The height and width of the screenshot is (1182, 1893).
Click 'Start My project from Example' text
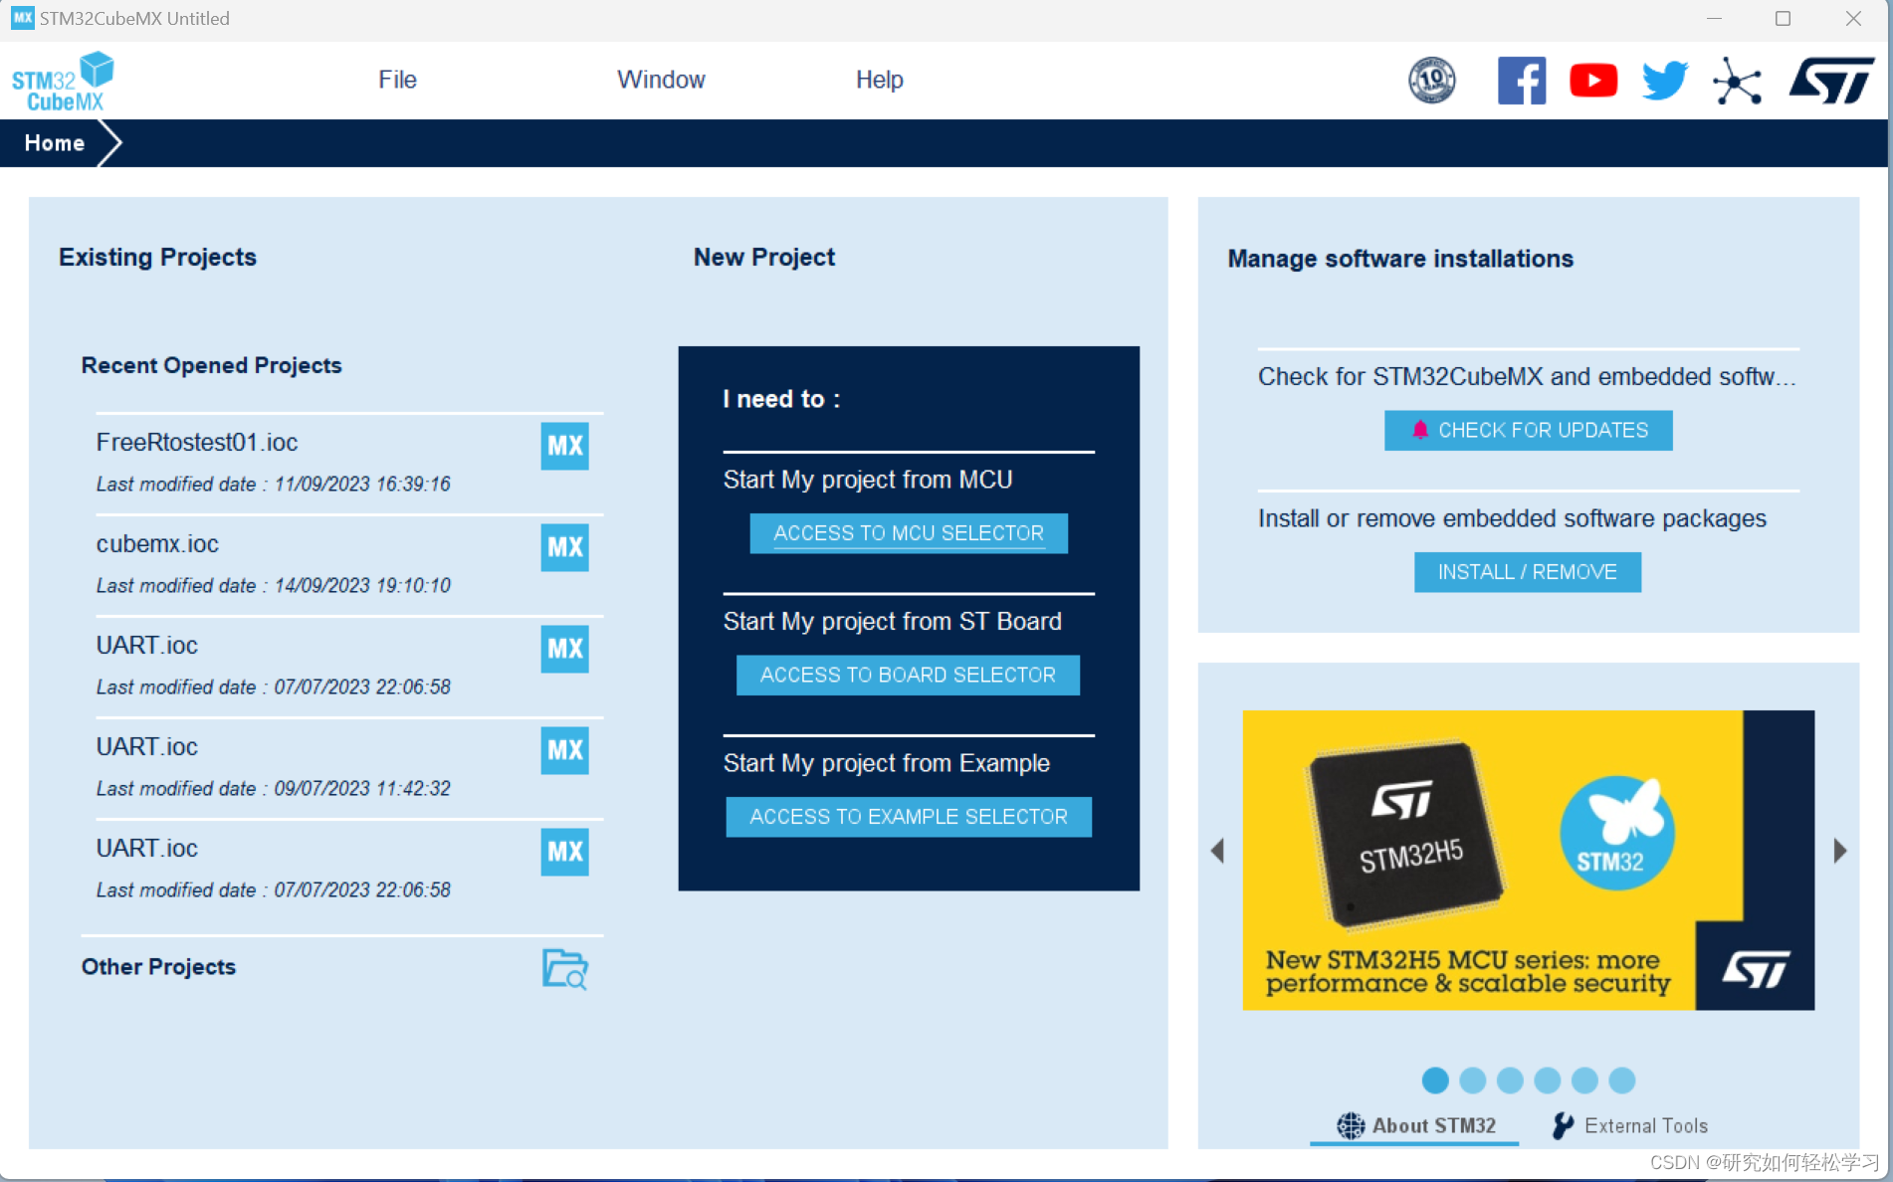887,763
